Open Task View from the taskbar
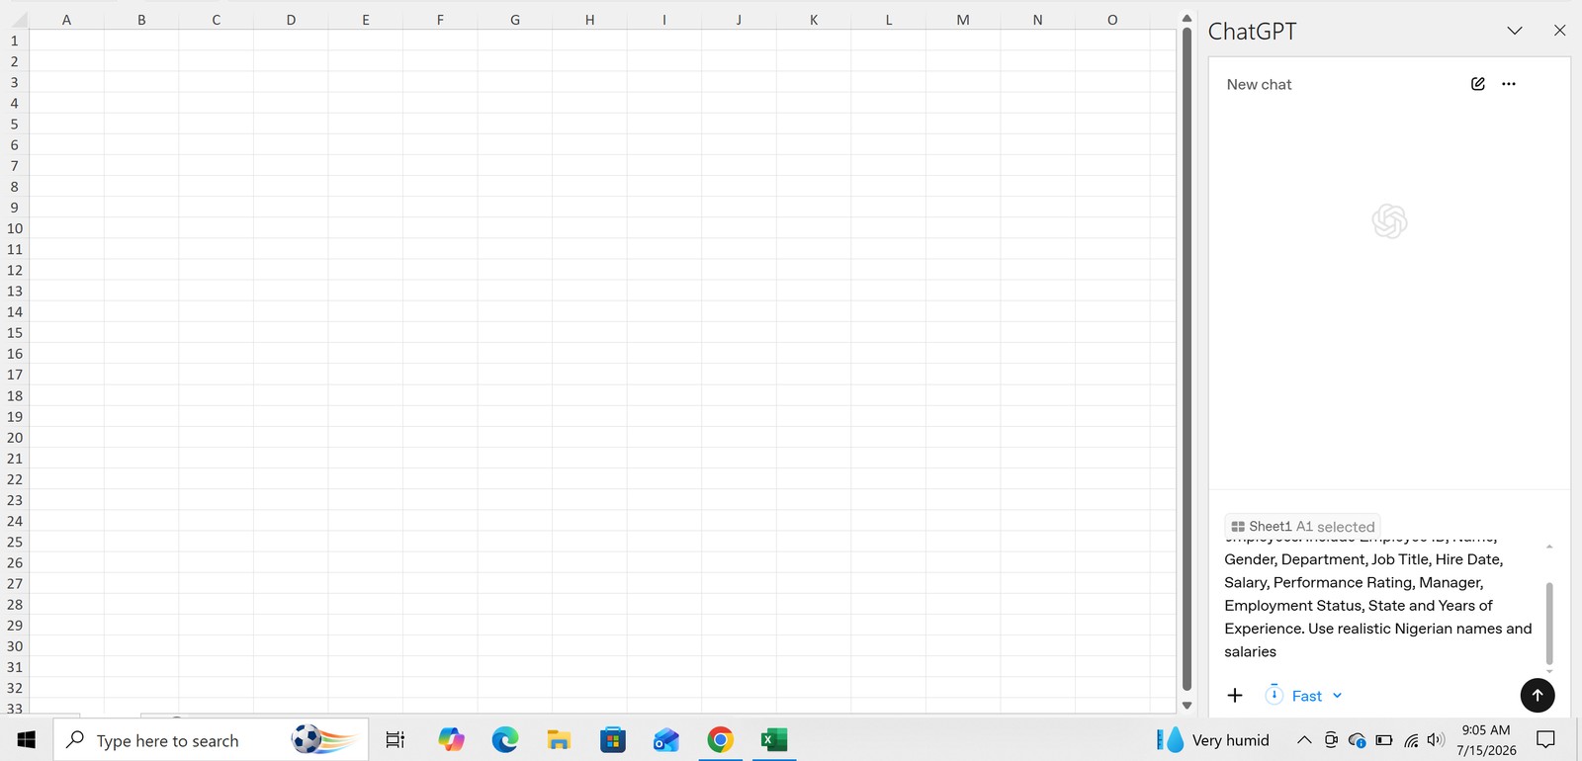The image size is (1582, 761). pyautogui.click(x=395, y=739)
